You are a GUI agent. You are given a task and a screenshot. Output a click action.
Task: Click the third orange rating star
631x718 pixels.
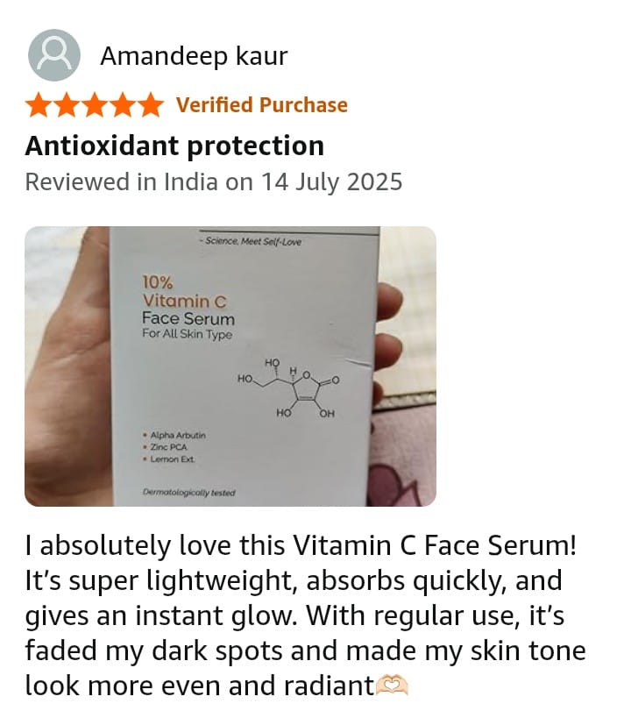[x=95, y=105]
